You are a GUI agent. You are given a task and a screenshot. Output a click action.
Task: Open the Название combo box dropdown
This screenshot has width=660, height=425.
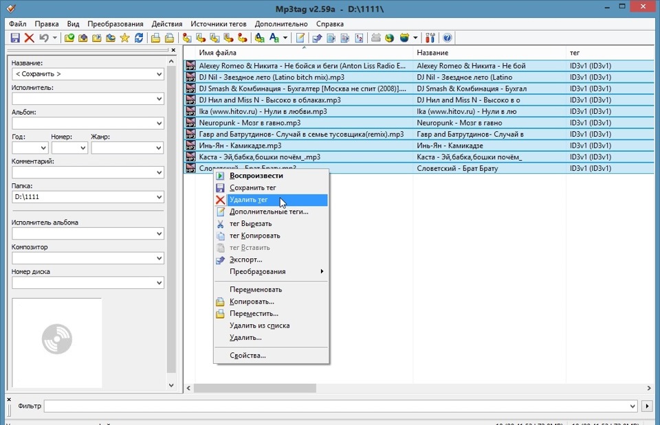(159, 74)
